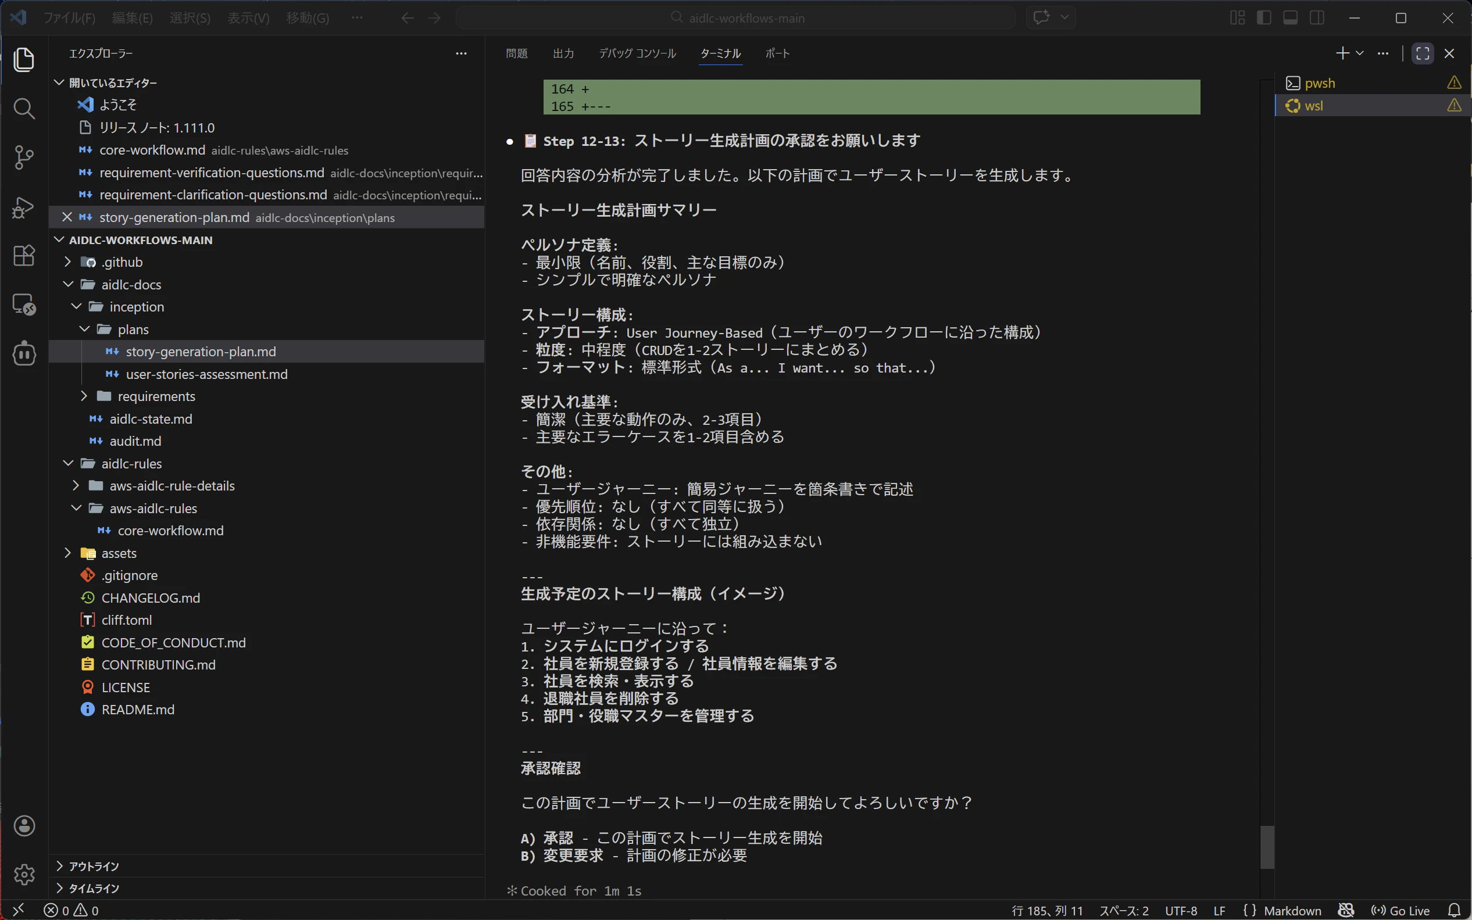
Task: Toggle primary side bar visibility
Action: [1264, 17]
